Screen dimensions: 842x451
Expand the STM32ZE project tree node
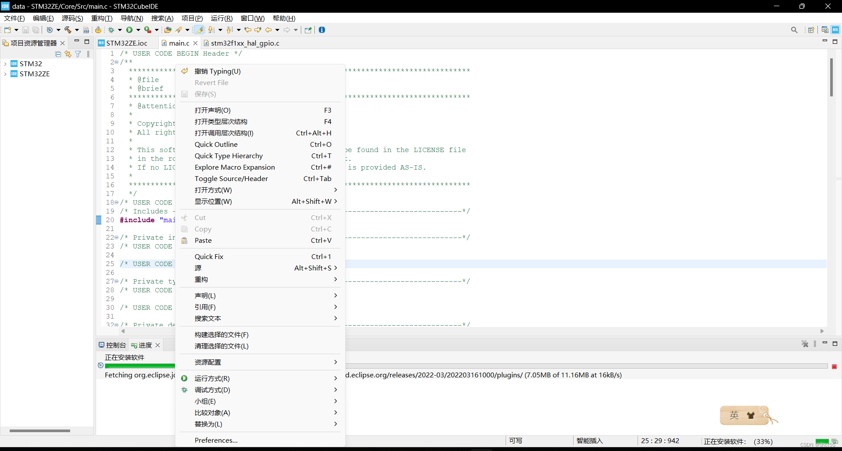click(x=5, y=74)
